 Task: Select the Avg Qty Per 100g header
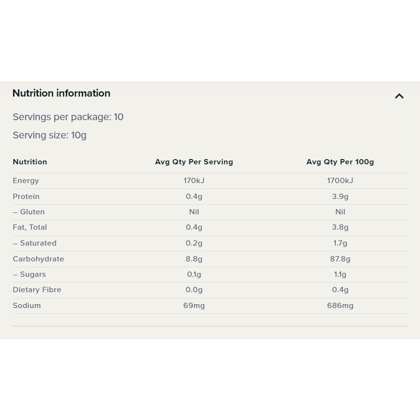[340, 162]
